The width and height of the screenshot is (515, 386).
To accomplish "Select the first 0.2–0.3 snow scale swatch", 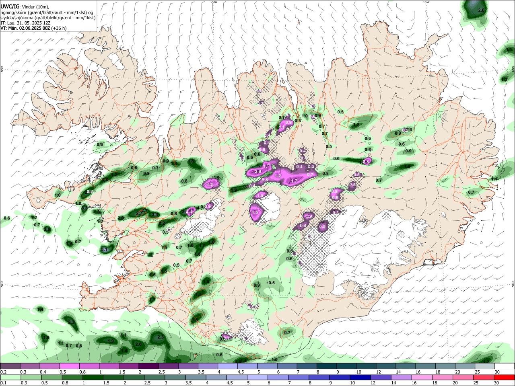I will click(x=10, y=366).
